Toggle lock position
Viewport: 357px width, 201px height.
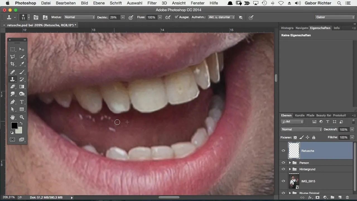point(308,137)
